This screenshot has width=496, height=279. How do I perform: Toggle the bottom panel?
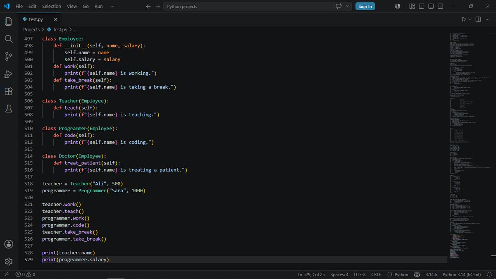tap(431, 6)
